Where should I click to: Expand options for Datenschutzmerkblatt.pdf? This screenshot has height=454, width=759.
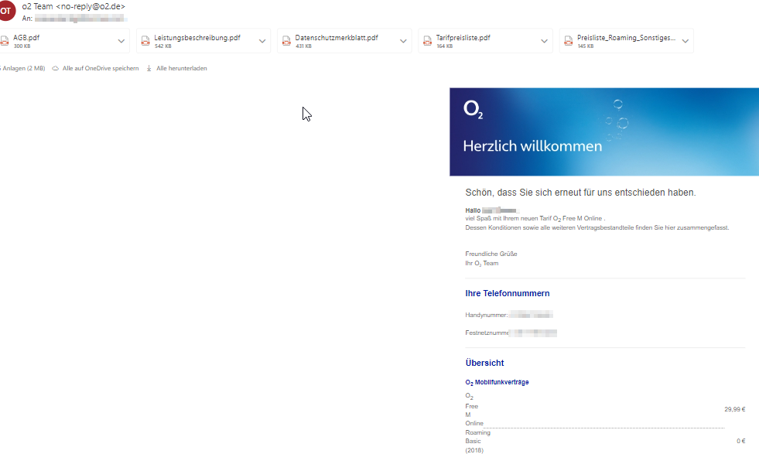click(403, 41)
